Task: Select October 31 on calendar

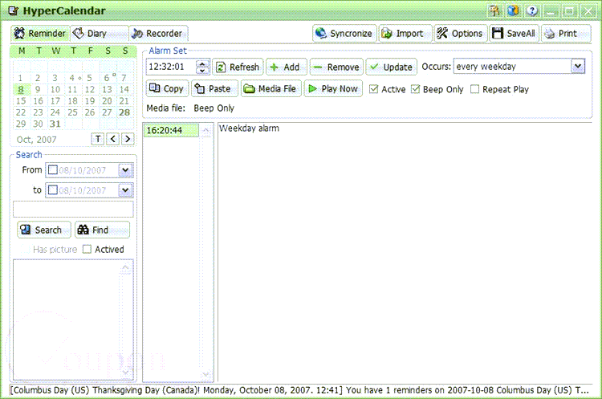Action: coord(55,124)
